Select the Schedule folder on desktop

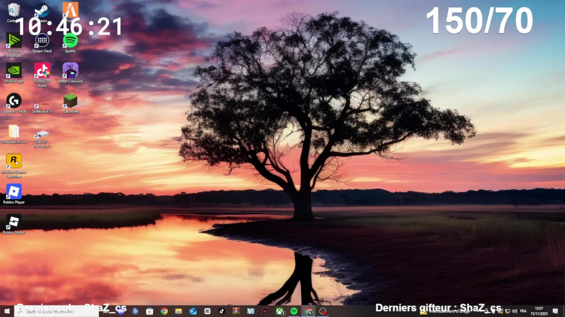click(14, 134)
